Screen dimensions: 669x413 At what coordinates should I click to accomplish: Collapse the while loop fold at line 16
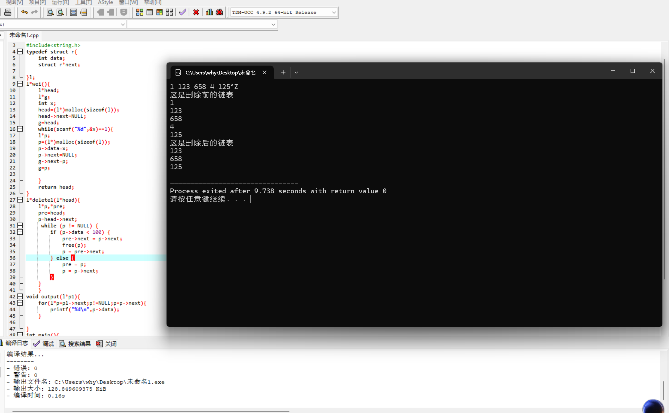pos(20,129)
